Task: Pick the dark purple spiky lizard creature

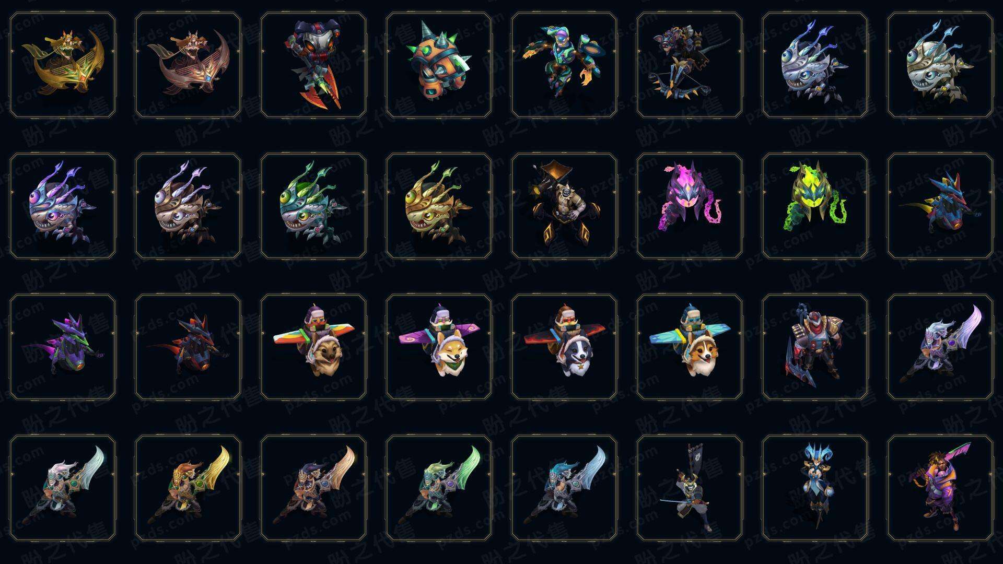Action: 63,347
